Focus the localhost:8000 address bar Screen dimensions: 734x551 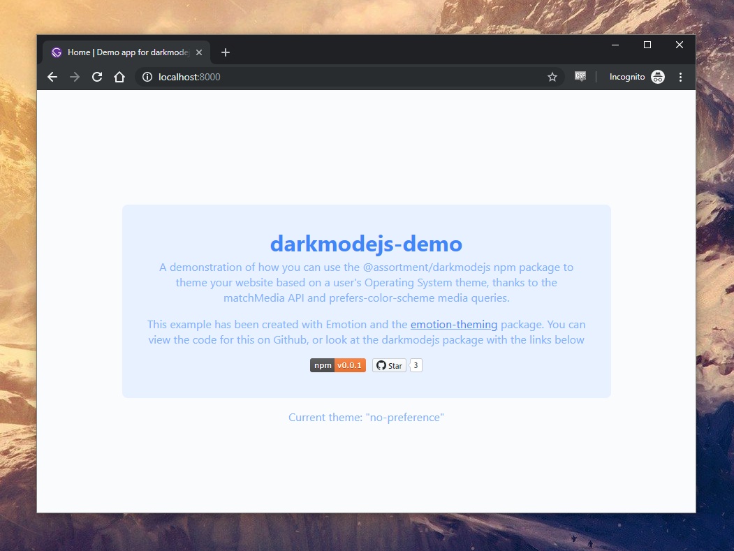(x=348, y=78)
